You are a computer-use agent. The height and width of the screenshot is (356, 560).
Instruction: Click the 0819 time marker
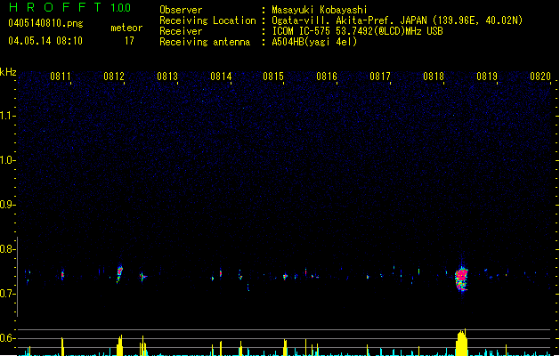[487, 77]
